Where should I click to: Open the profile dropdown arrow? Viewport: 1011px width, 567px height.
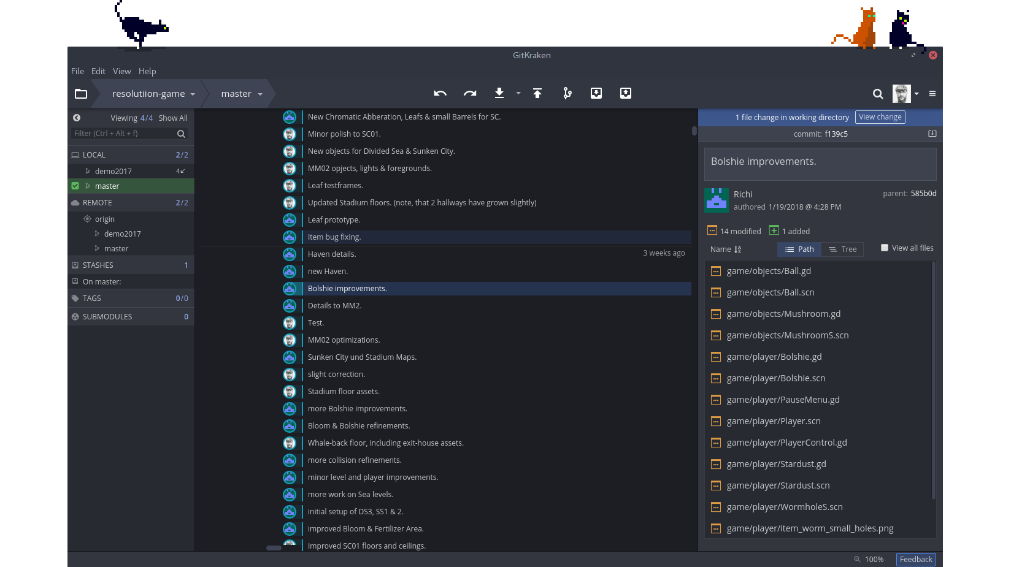(x=917, y=94)
